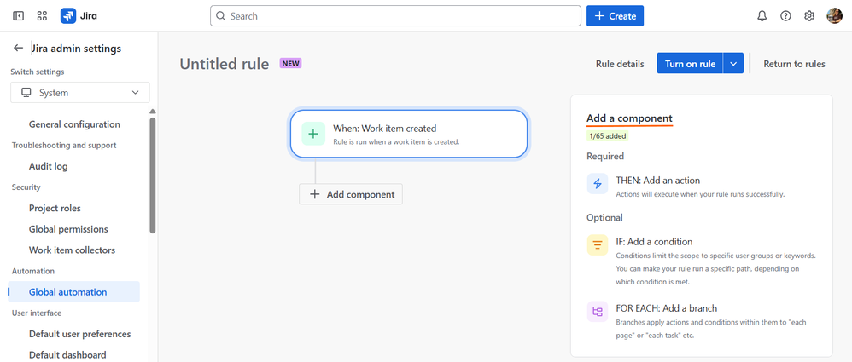The image size is (852, 362).
Task: Click the NEW badge
Action: coord(291,63)
